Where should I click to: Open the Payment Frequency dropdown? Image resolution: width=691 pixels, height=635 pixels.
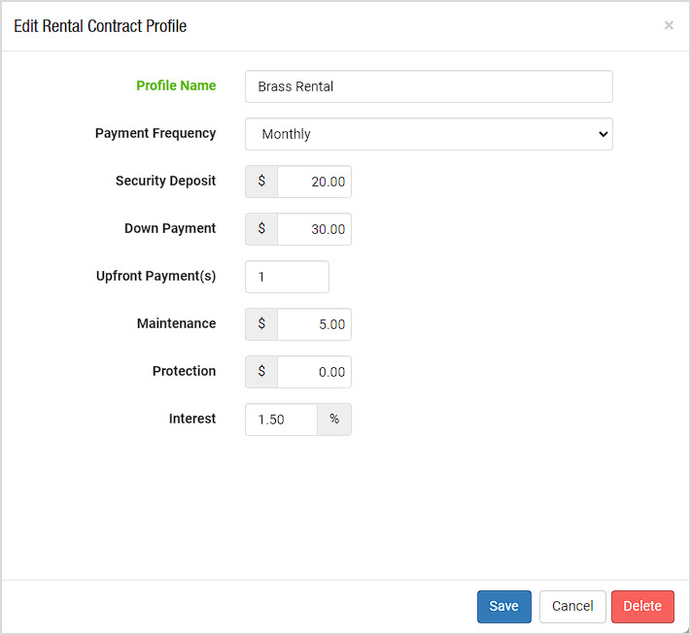(x=429, y=134)
